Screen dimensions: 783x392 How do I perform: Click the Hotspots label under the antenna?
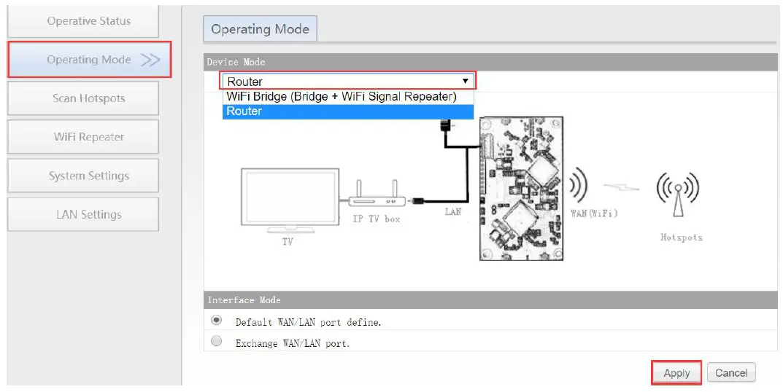click(681, 238)
